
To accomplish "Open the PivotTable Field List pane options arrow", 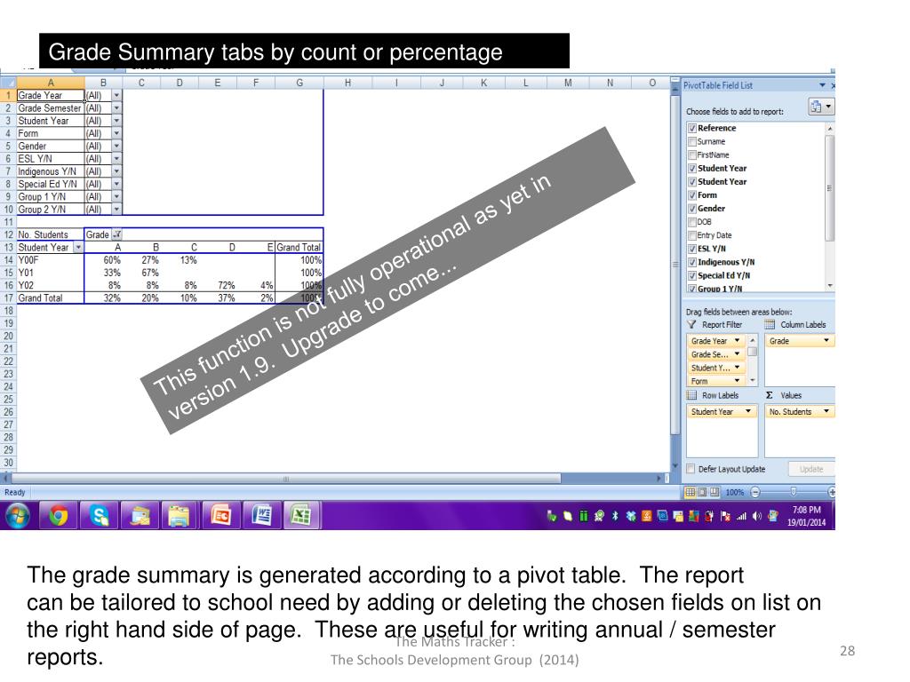I will [x=822, y=86].
